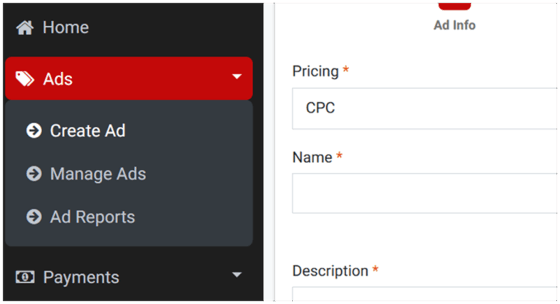This screenshot has width=560, height=304.
Task: Open the Payments sidebar menu label
Action: (81, 277)
